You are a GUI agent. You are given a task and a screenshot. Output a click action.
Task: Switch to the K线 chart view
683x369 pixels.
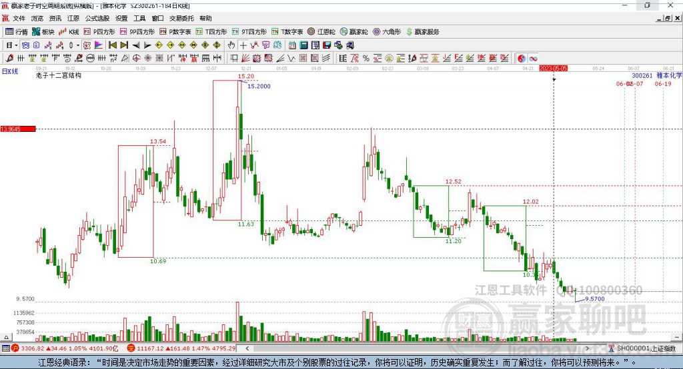(x=69, y=32)
